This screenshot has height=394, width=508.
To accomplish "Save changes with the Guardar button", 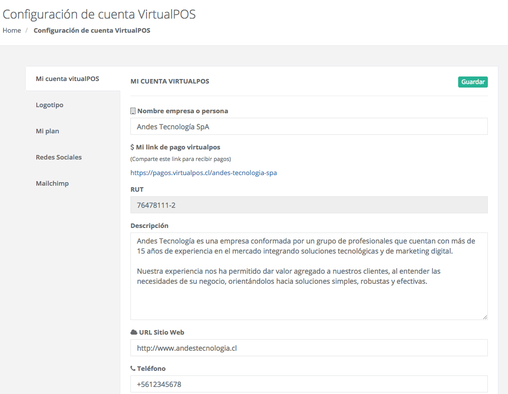I will pos(473,82).
